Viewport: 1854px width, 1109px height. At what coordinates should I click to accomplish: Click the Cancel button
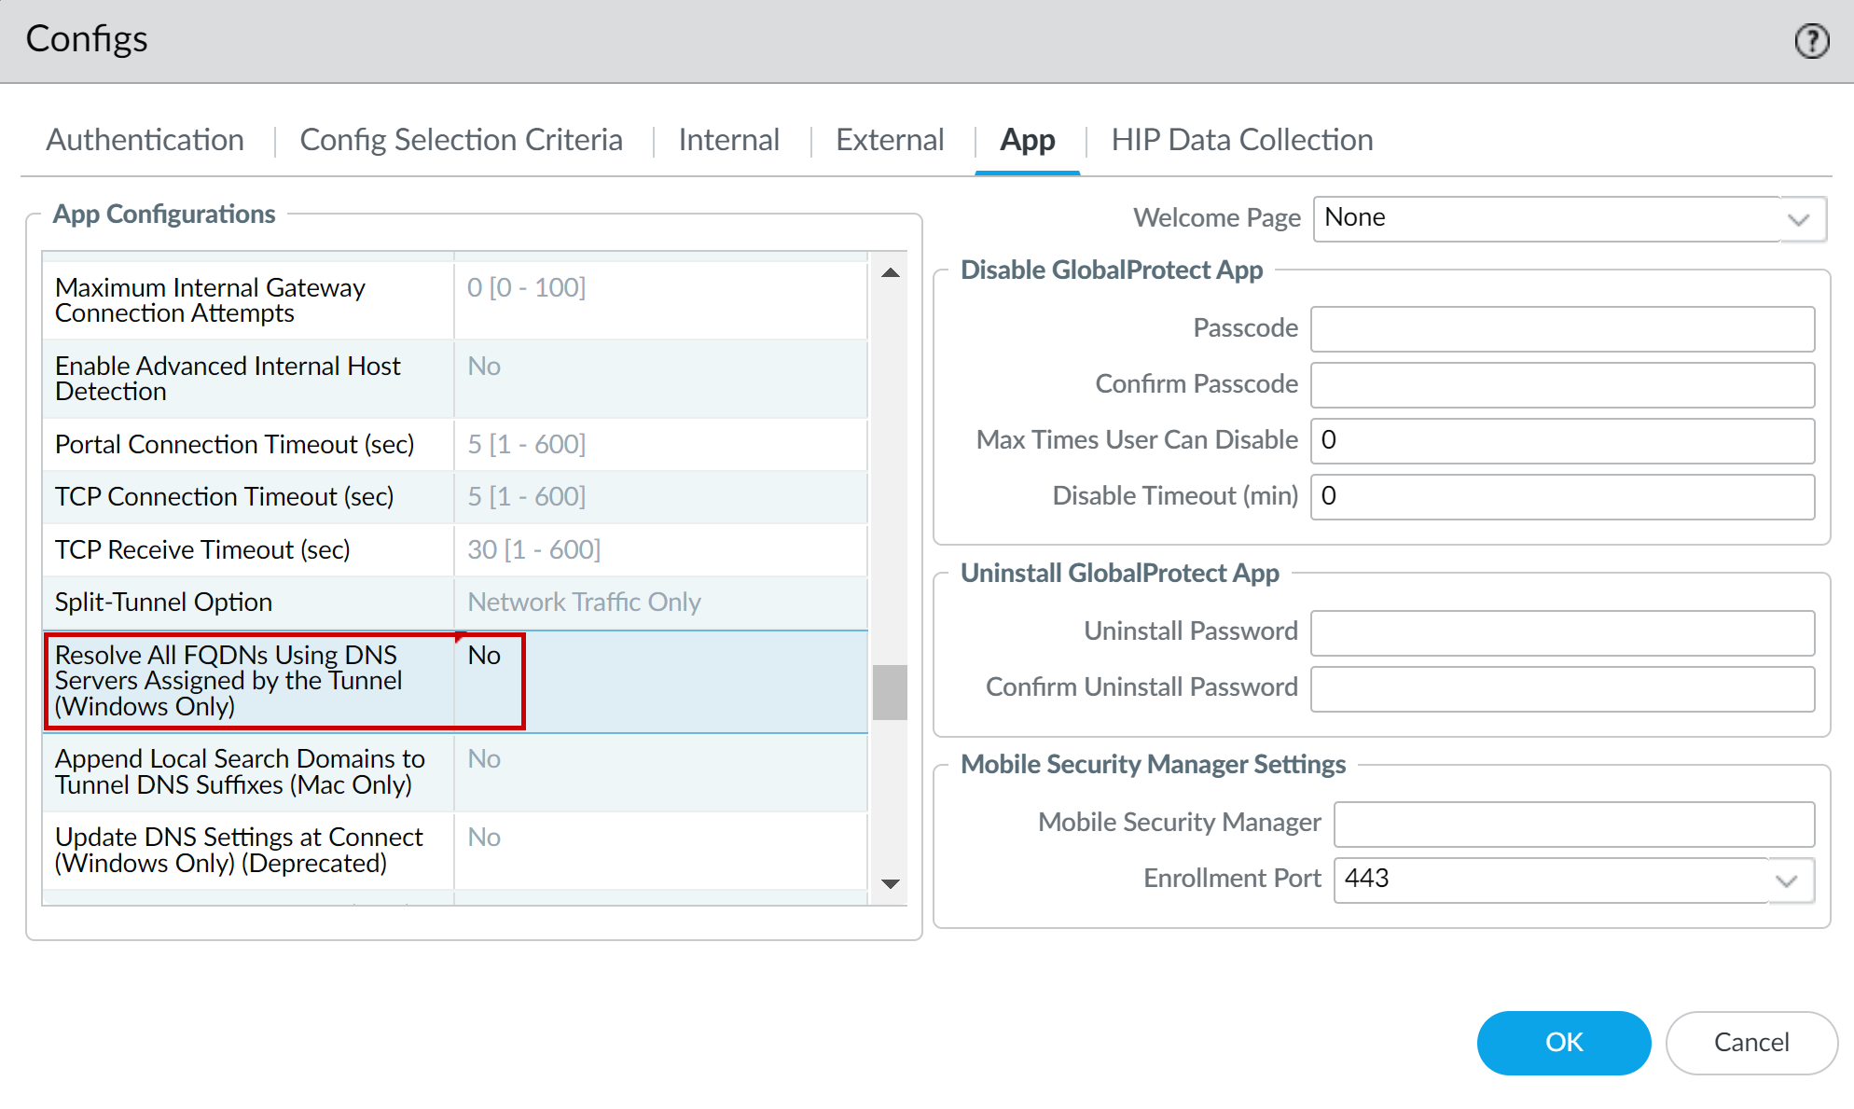(1750, 1043)
